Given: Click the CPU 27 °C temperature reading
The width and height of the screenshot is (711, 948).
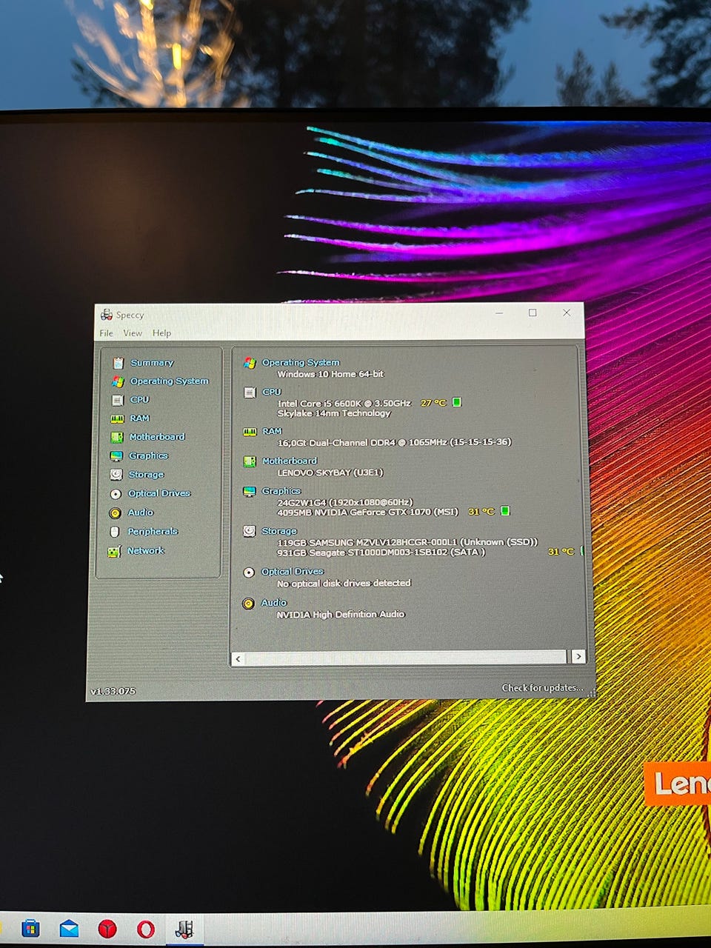Looking at the screenshot, I should (x=433, y=403).
